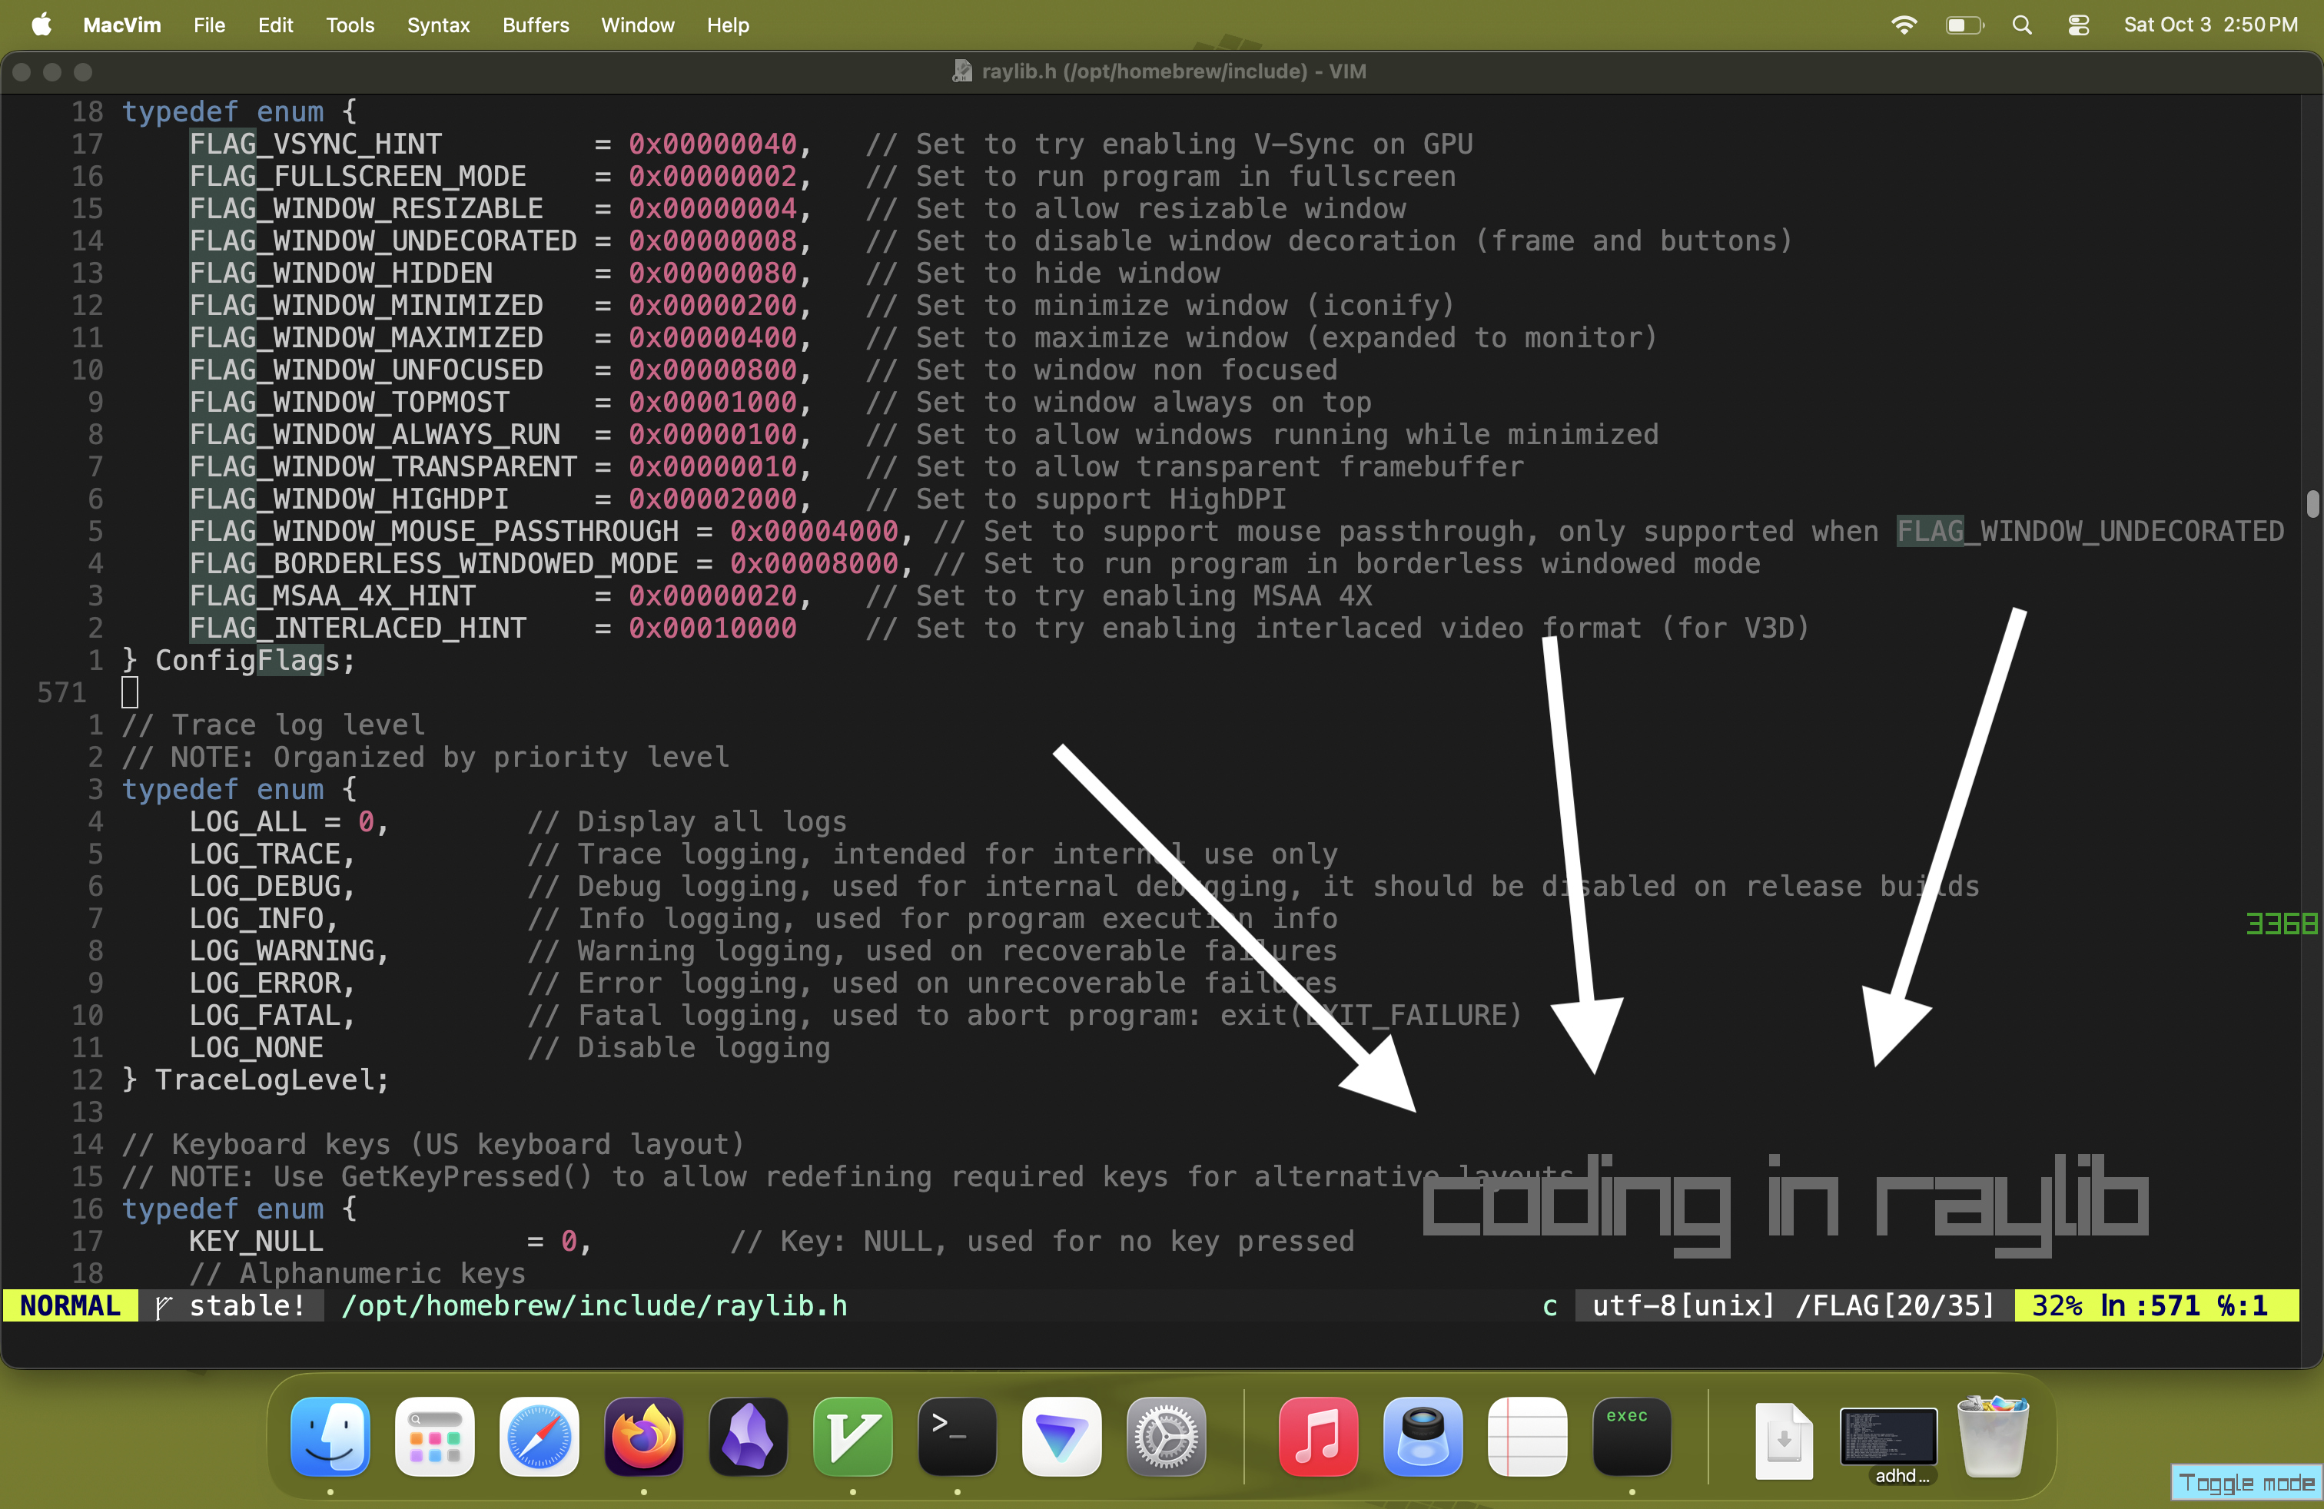2324x1509 pixels.
Task: Click on LOG_WARNING enum entry
Action: click(x=281, y=950)
